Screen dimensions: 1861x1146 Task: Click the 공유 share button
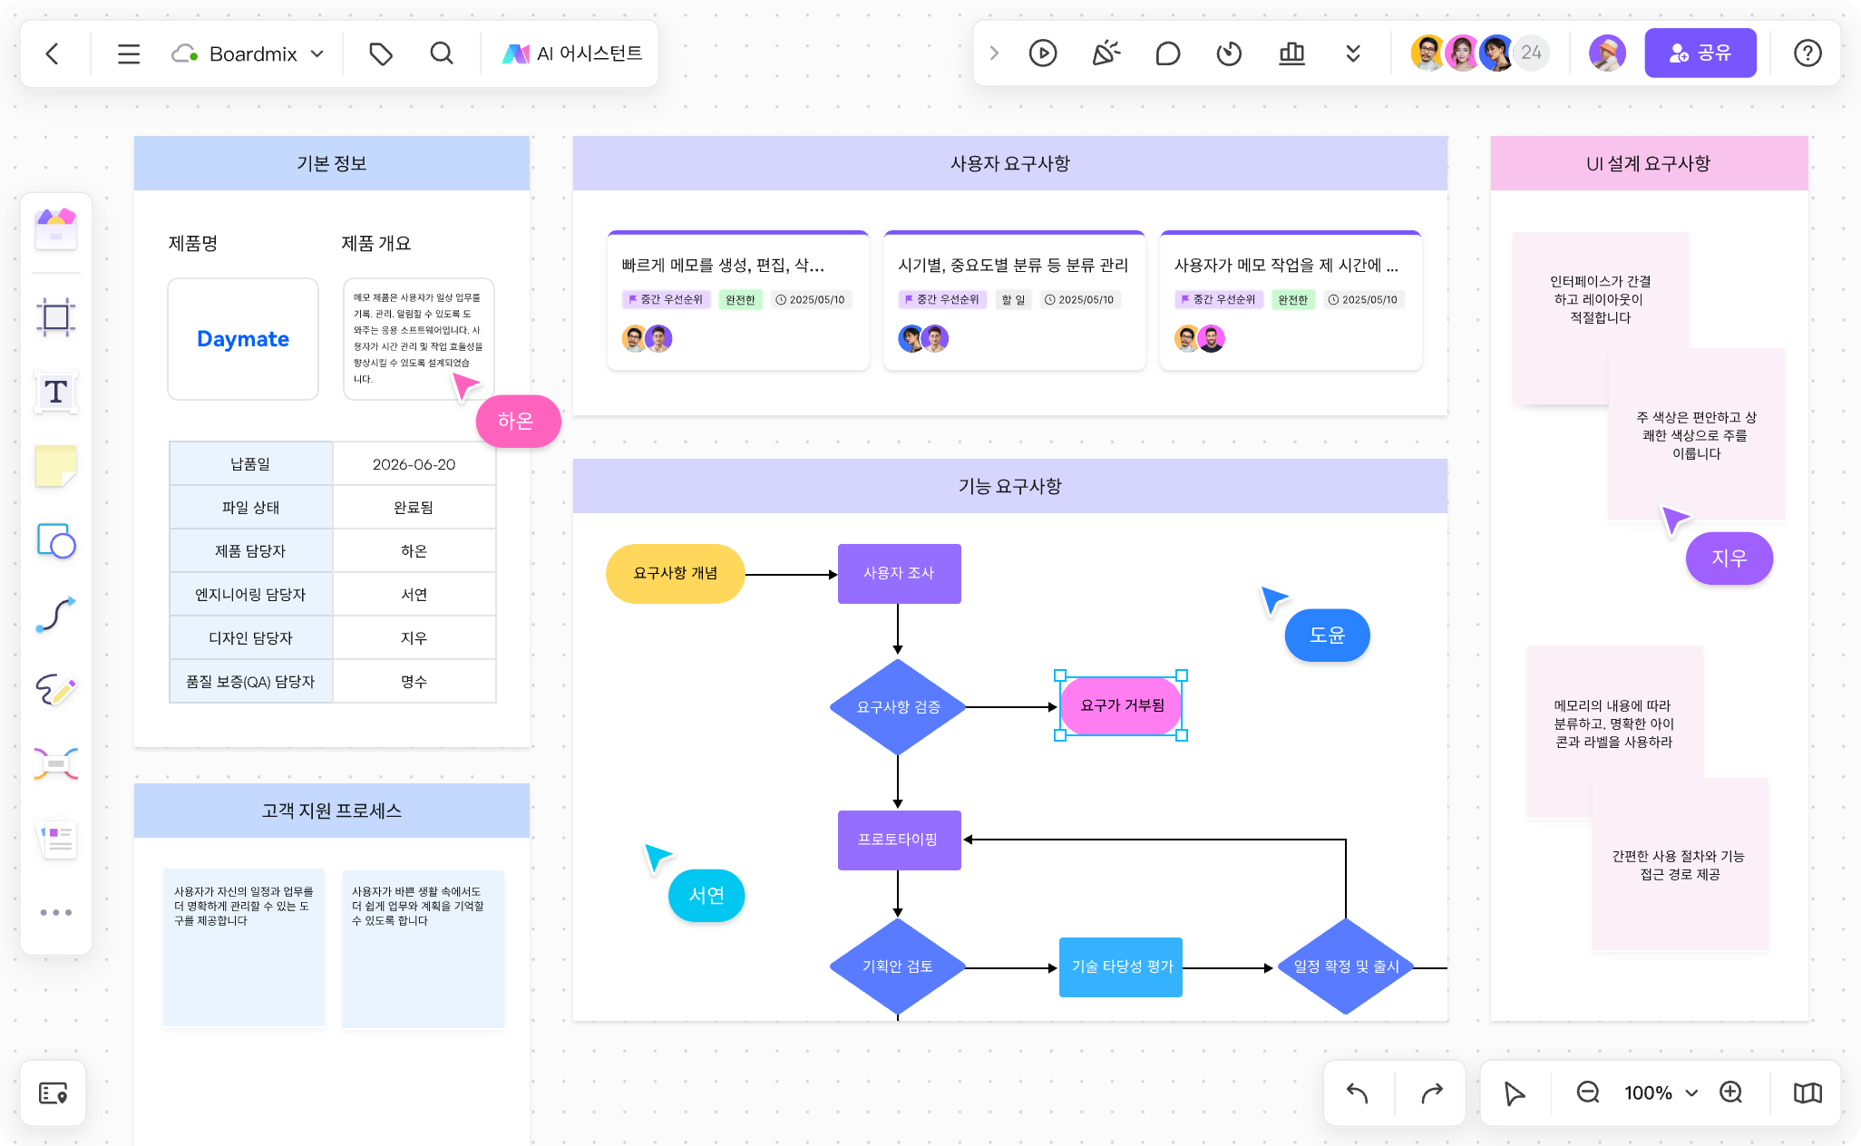pos(1700,53)
